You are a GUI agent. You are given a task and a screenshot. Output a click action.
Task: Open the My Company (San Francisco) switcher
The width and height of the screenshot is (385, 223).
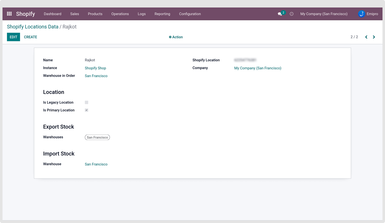click(x=324, y=14)
